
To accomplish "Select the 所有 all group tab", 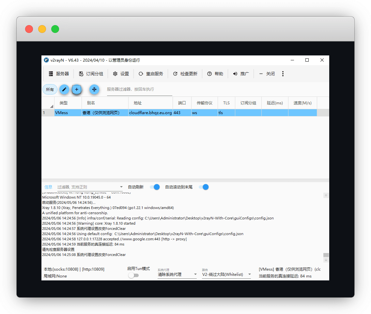I will (50, 89).
